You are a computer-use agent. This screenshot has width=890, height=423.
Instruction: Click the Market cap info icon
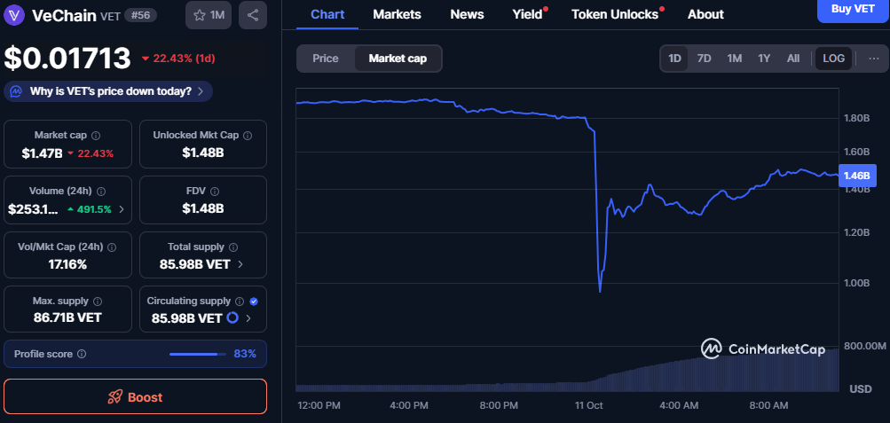[x=96, y=136]
